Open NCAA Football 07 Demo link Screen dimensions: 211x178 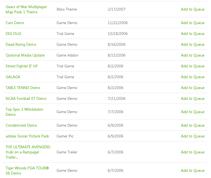click(x=26, y=99)
